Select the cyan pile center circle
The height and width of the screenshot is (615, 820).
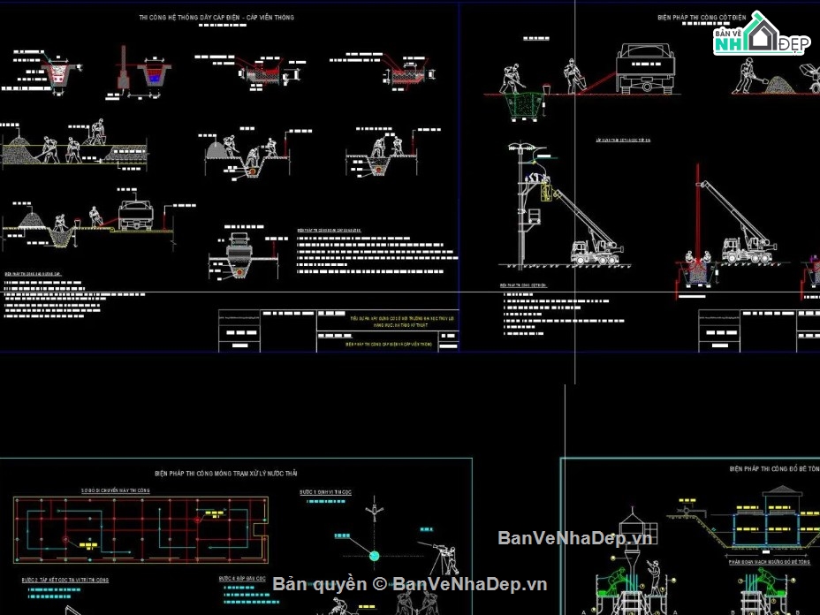click(375, 556)
